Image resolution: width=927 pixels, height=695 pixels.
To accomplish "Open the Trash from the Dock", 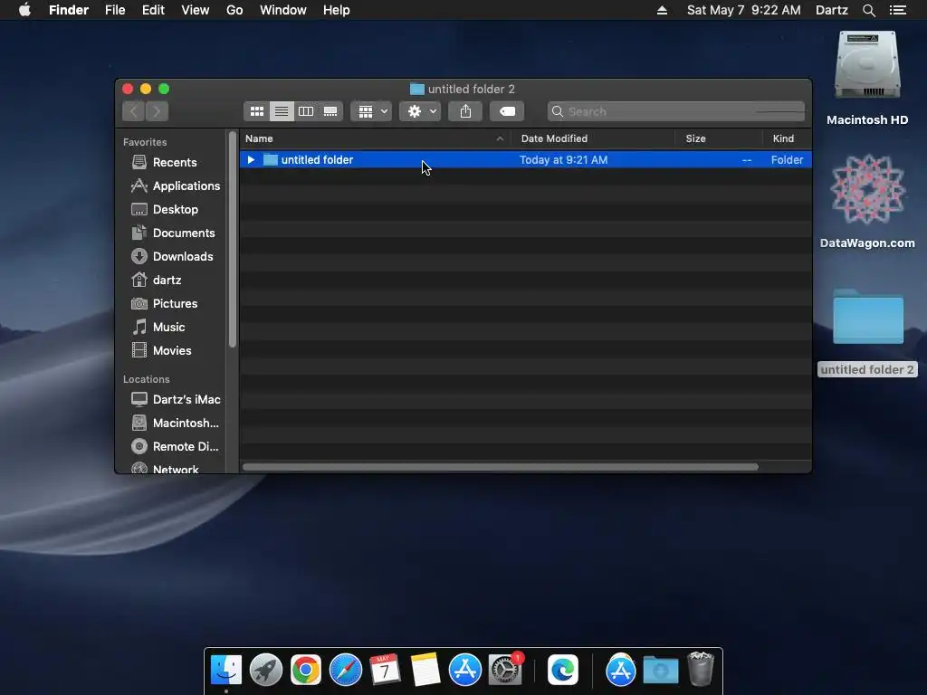I will (701, 670).
